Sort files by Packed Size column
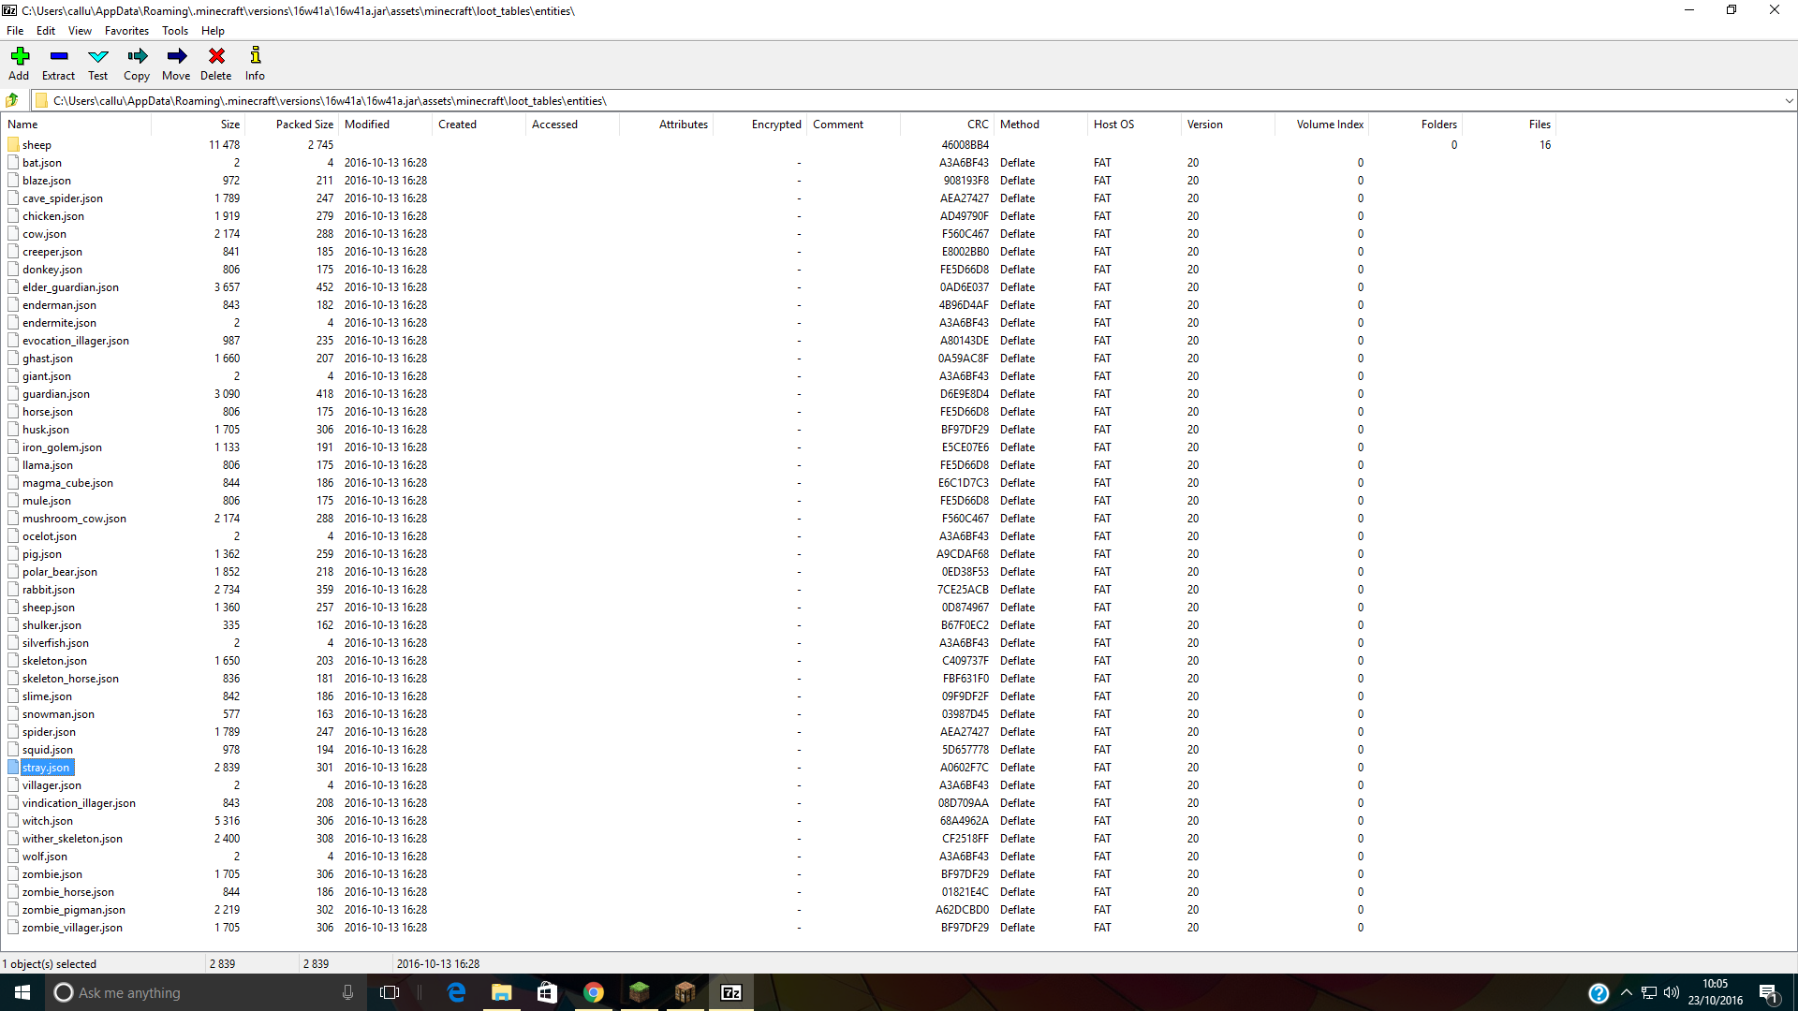 (304, 125)
